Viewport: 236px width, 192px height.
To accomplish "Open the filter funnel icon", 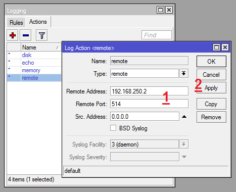I will [41, 35].
